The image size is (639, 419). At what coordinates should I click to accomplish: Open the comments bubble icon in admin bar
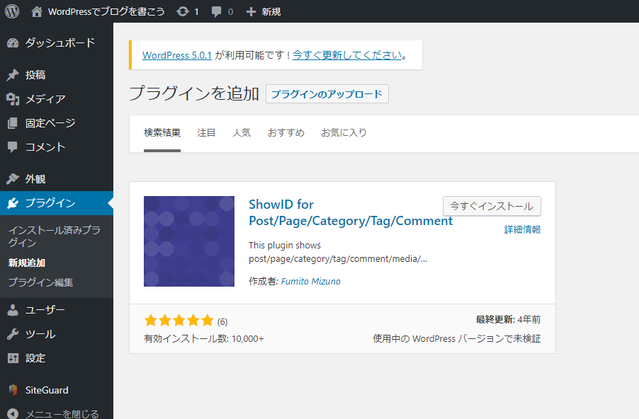[216, 11]
